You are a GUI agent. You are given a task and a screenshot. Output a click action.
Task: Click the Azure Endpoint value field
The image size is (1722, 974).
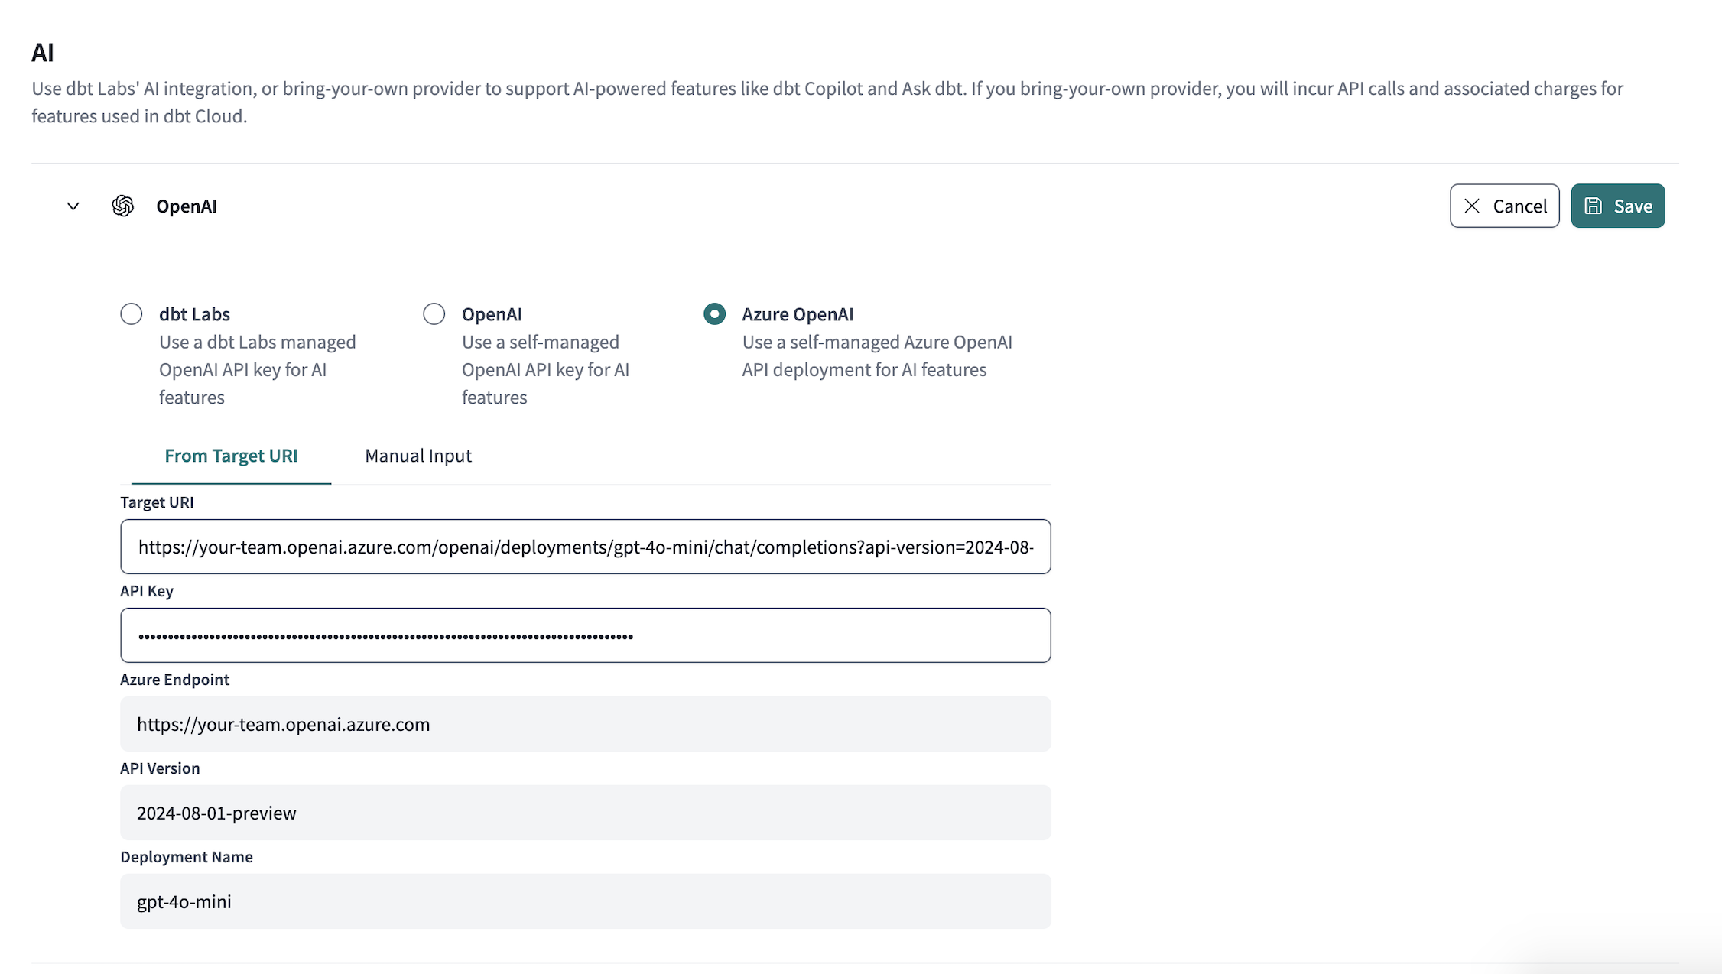pyautogui.click(x=585, y=723)
